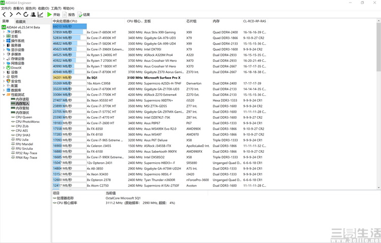The image size is (381, 243).
Task: Sort by the CL-RCD-RP-RAS column header
Action: [x=255, y=21]
